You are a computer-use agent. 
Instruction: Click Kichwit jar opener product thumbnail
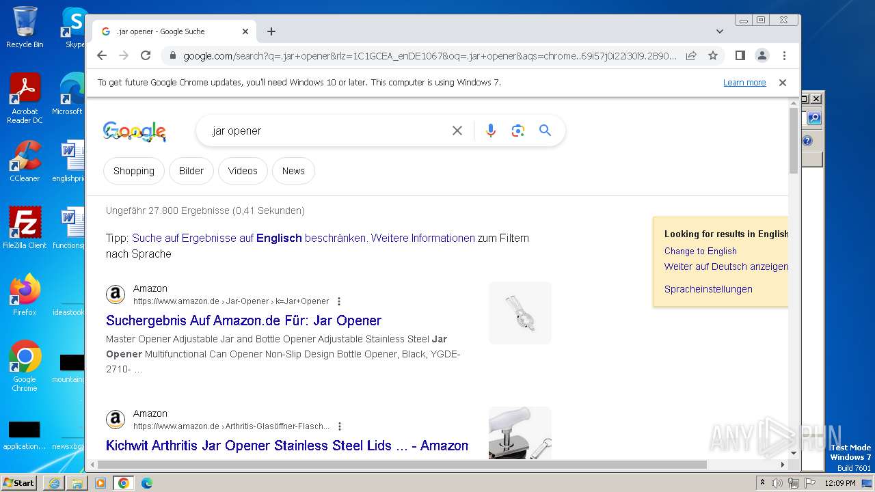520,433
